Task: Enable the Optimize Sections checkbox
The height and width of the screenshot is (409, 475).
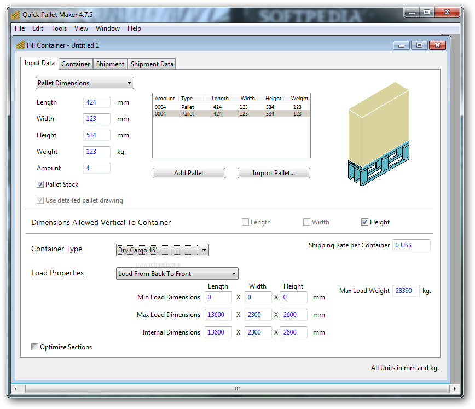Action: [34, 347]
